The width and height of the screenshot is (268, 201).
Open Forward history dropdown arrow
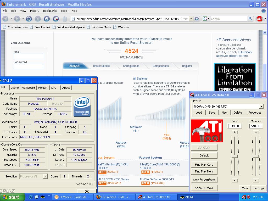coord(23,19)
